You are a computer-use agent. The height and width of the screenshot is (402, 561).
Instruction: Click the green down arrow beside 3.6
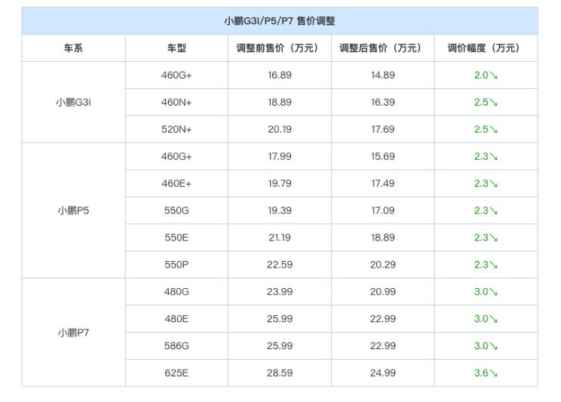coord(494,373)
